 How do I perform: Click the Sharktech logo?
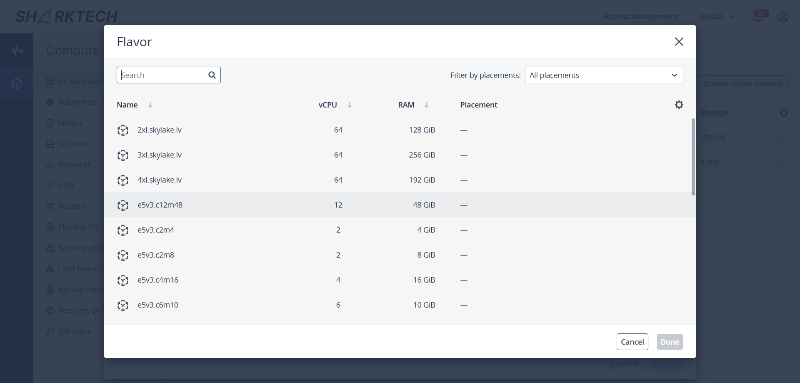click(x=67, y=16)
